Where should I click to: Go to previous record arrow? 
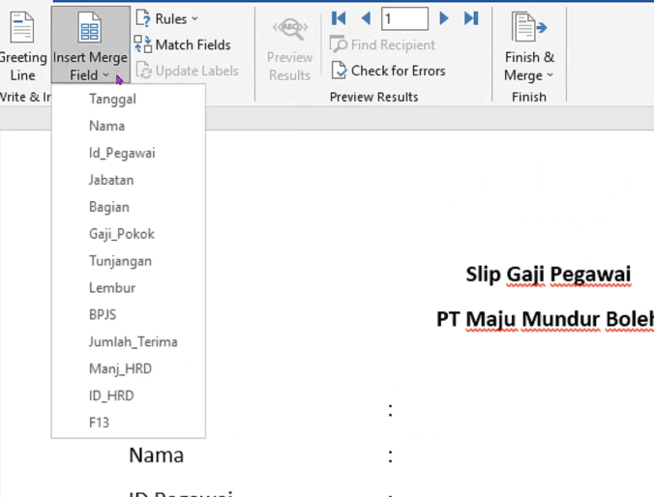click(x=366, y=18)
